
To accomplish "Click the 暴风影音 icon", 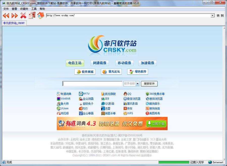I will tap(125, 104).
